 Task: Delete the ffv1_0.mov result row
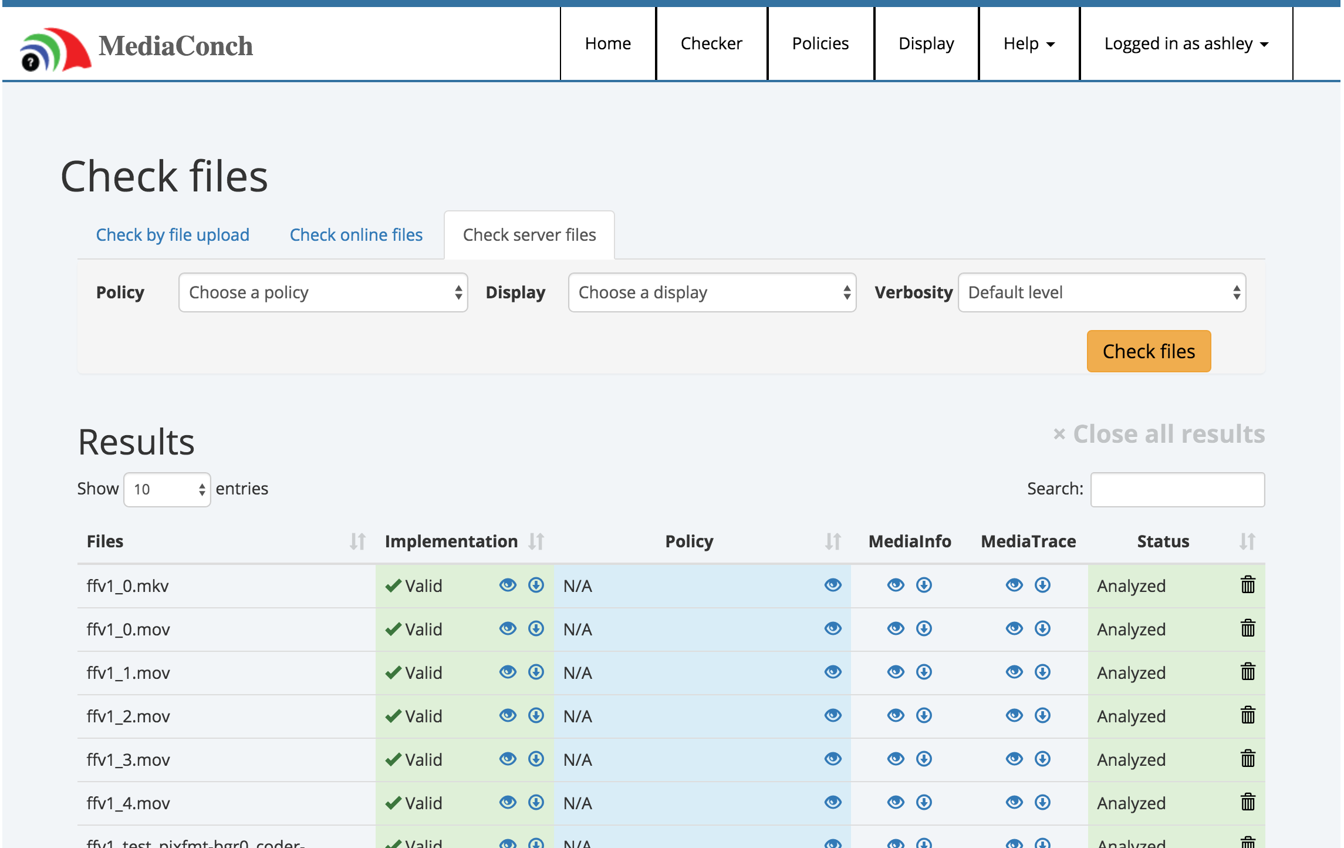pyautogui.click(x=1248, y=628)
